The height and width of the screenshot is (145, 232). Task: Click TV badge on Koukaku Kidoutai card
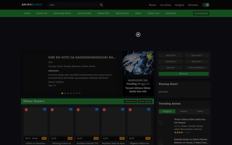point(97,109)
